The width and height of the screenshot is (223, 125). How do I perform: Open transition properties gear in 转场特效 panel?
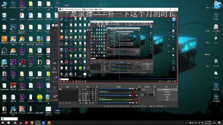(154, 92)
